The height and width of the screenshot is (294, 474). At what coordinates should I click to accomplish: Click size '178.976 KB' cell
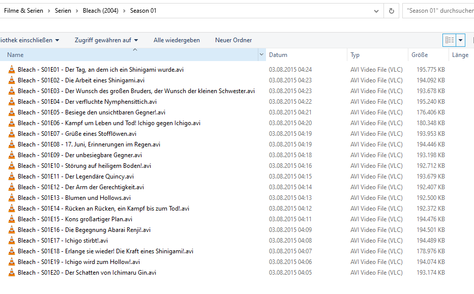[x=430, y=251]
